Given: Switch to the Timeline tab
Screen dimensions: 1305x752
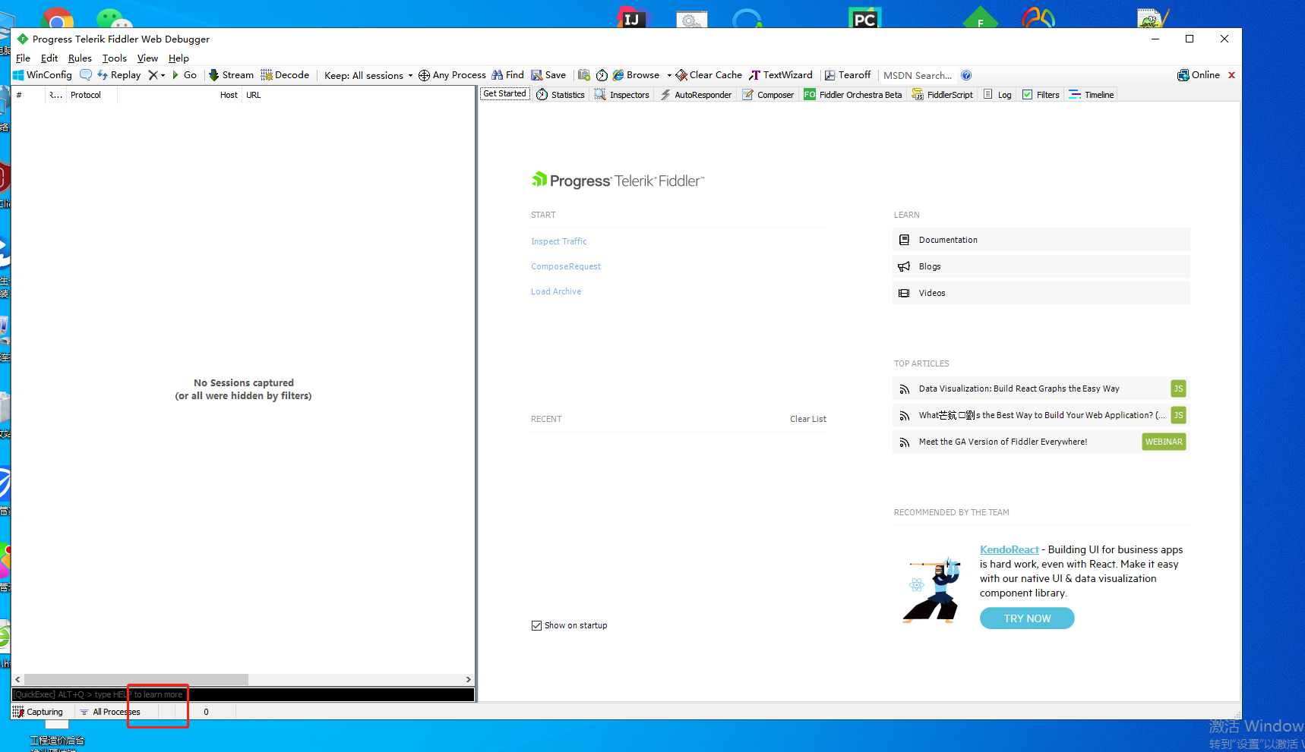Looking at the screenshot, I should click(x=1092, y=95).
